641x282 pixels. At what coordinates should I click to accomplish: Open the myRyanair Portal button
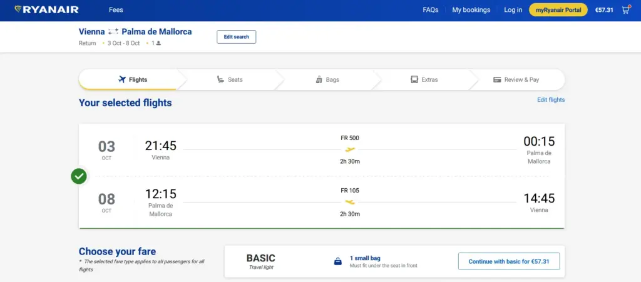point(558,10)
